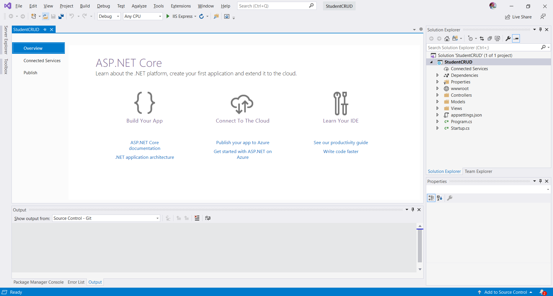
Task: Pin the Output panel
Action: (413, 210)
